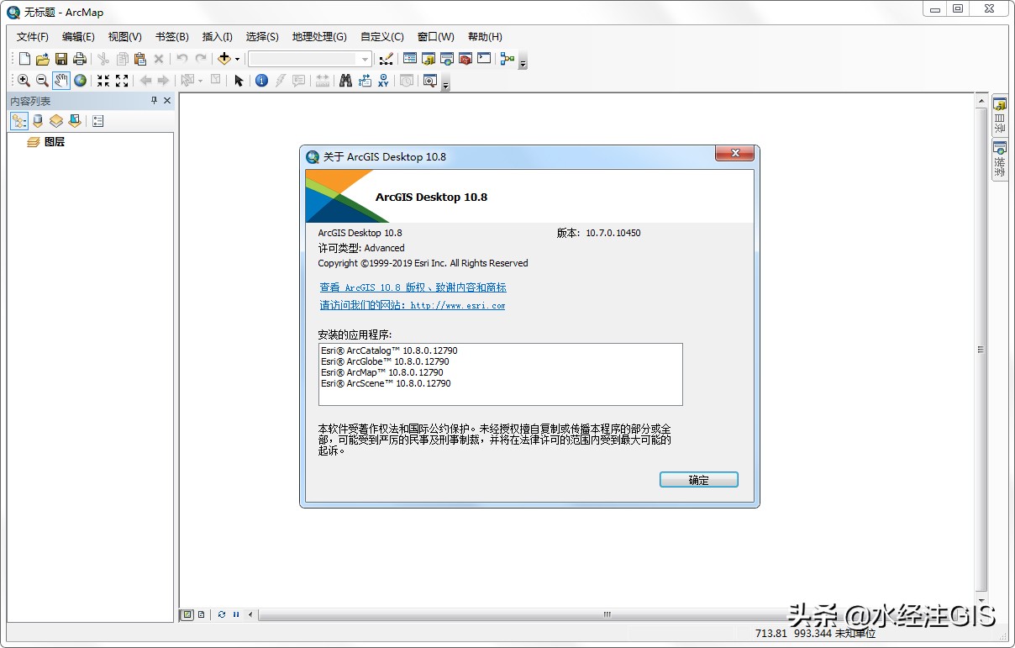The width and height of the screenshot is (1015, 648).
Task: Select the Measure tool
Action: (322, 81)
